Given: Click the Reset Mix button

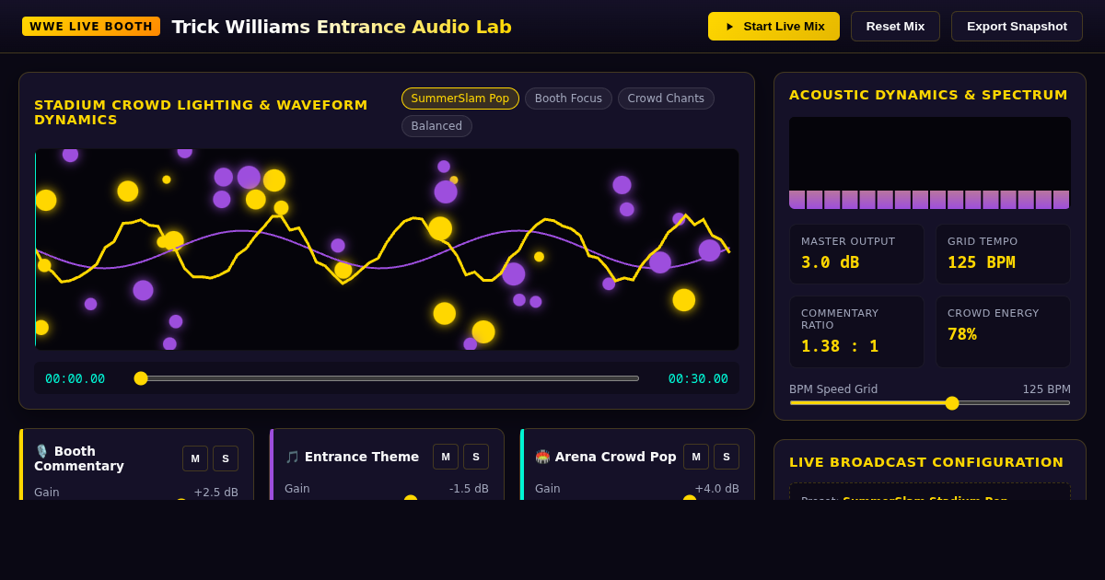Looking at the screenshot, I should [x=895, y=26].
